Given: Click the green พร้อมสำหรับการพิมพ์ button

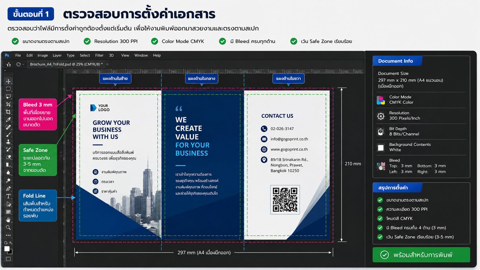Looking at the screenshot, I should (x=421, y=255).
